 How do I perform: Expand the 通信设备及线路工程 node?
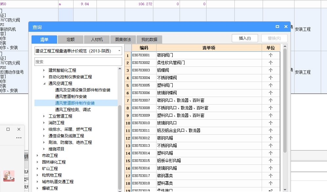click(x=44, y=136)
